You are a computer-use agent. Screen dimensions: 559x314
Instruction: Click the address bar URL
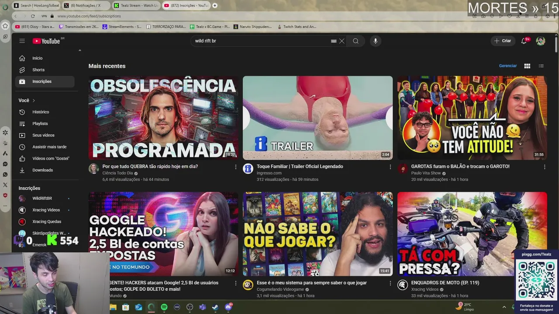89,16
